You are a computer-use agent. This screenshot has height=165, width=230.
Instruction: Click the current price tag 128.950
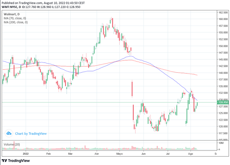[223, 102]
